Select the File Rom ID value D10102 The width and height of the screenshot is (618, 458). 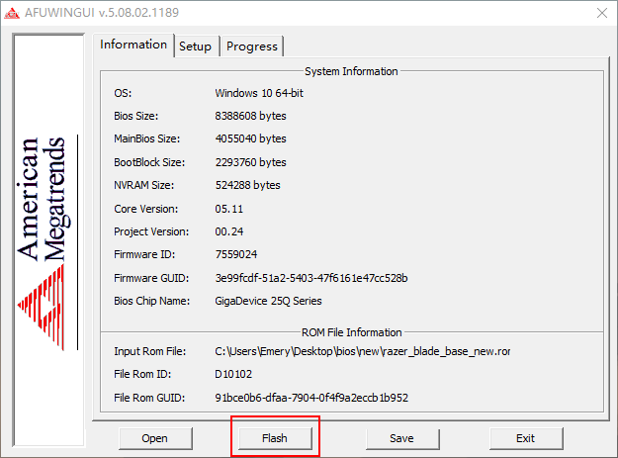tap(234, 375)
